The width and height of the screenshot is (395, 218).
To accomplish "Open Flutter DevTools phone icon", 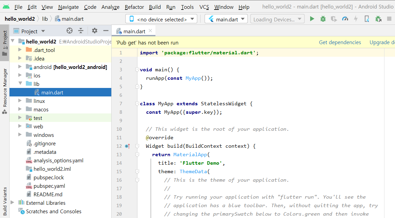I will coord(367,19).
